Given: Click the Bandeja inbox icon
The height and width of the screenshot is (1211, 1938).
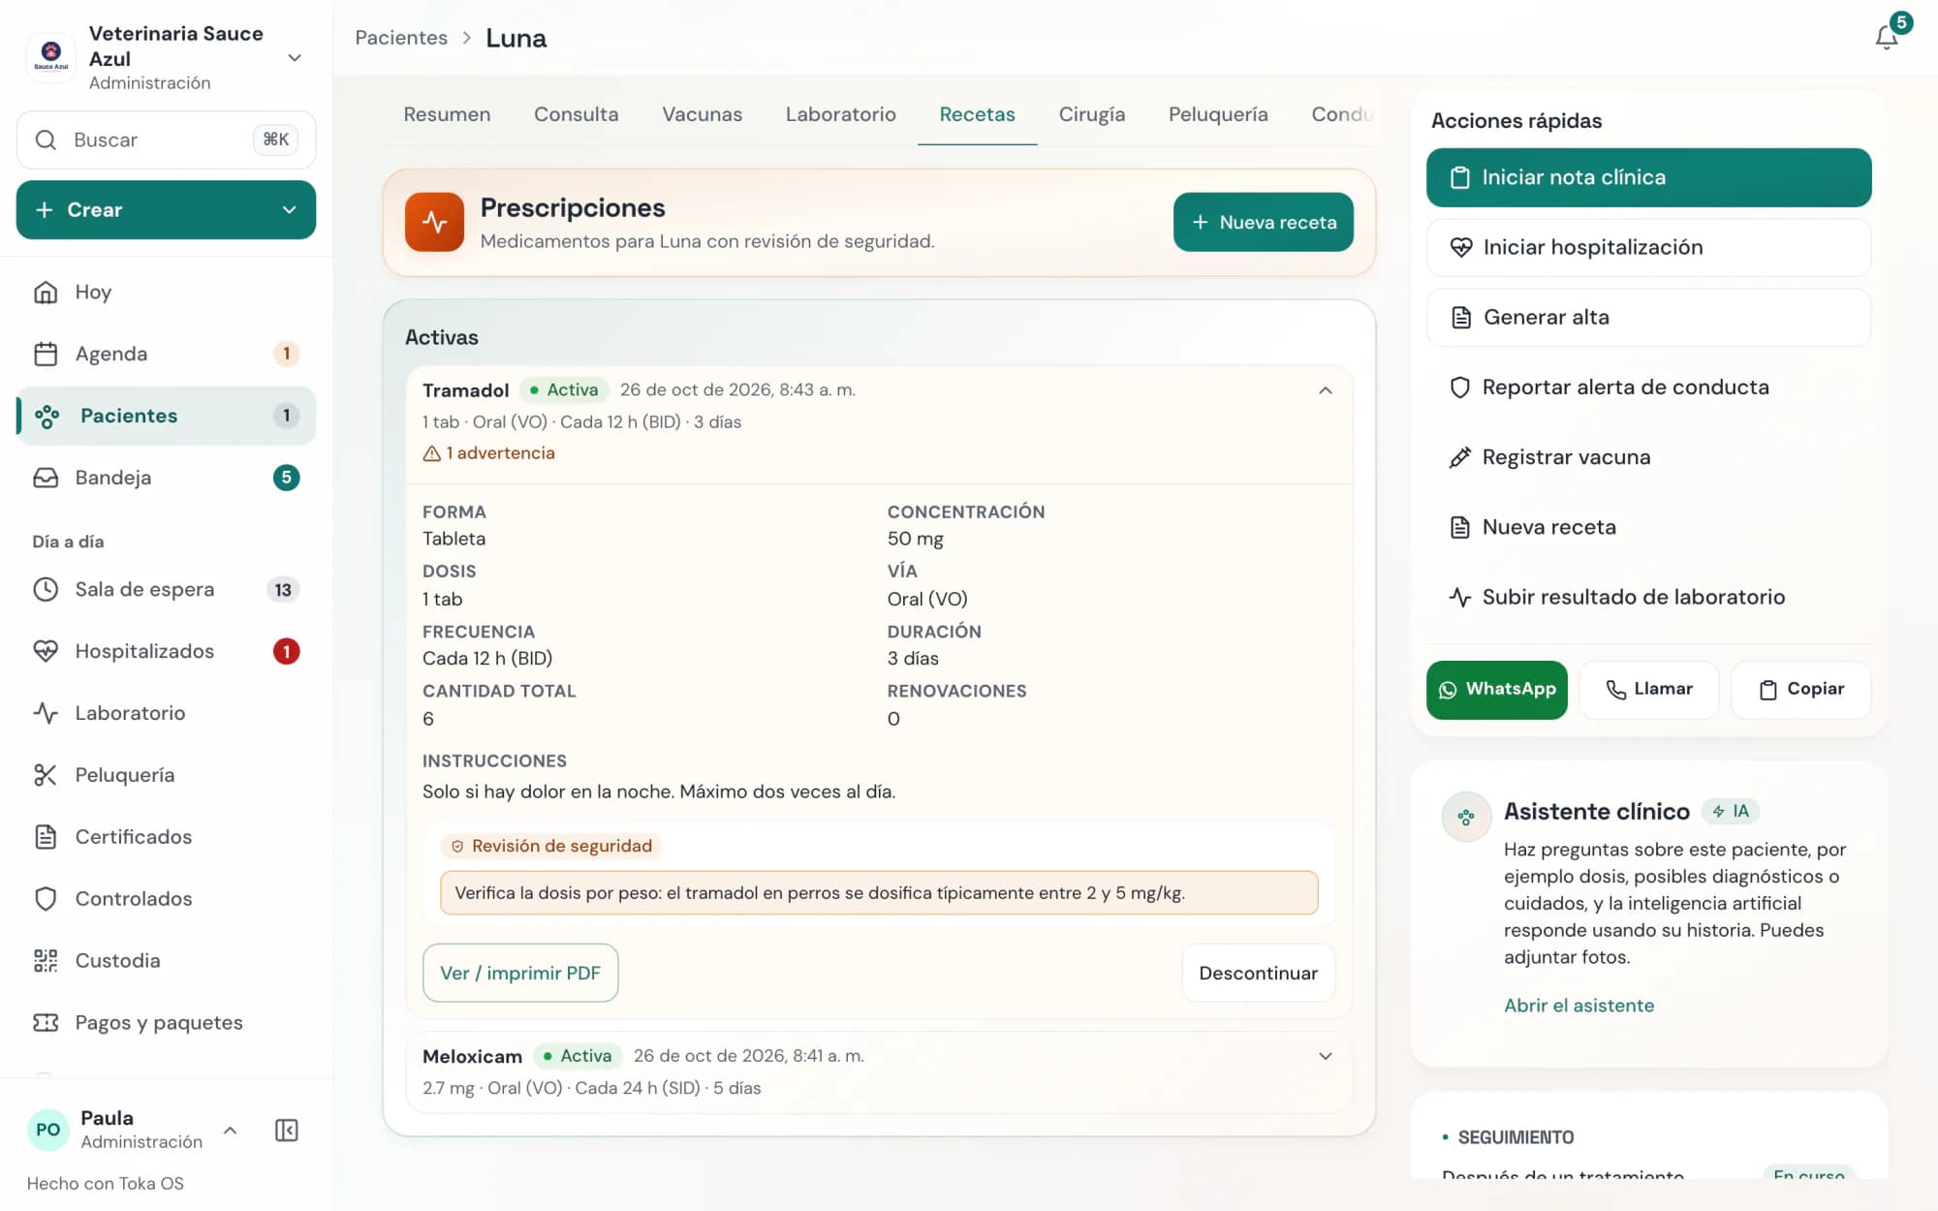Looking at the screenshot, I should tap(46, 478).
